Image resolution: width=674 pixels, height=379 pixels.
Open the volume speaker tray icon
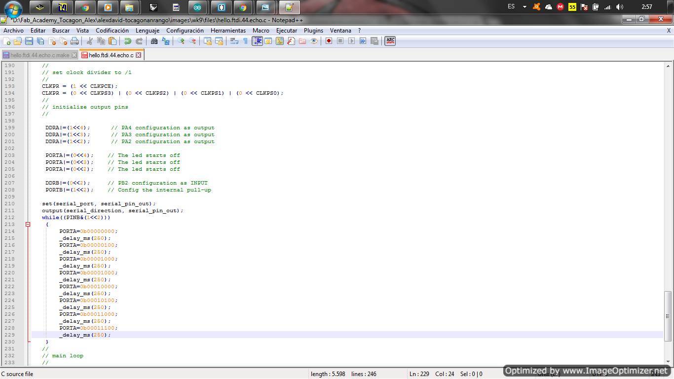(x=620, y=7)
